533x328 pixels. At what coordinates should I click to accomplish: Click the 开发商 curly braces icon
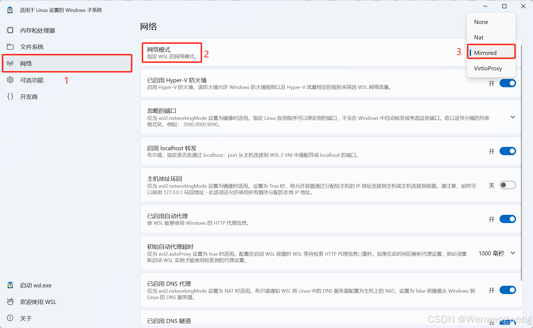pos(10,96)
